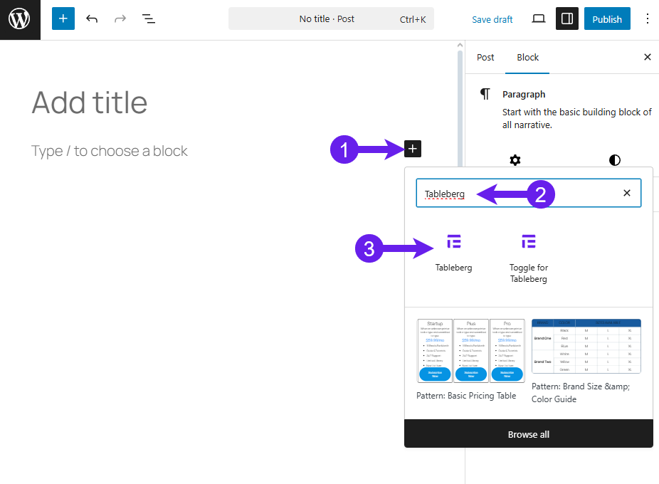This screenshot has width=659, height=484.
Task: Open the Styles half-circle tab icon
Action: click(x=614, y=160)
